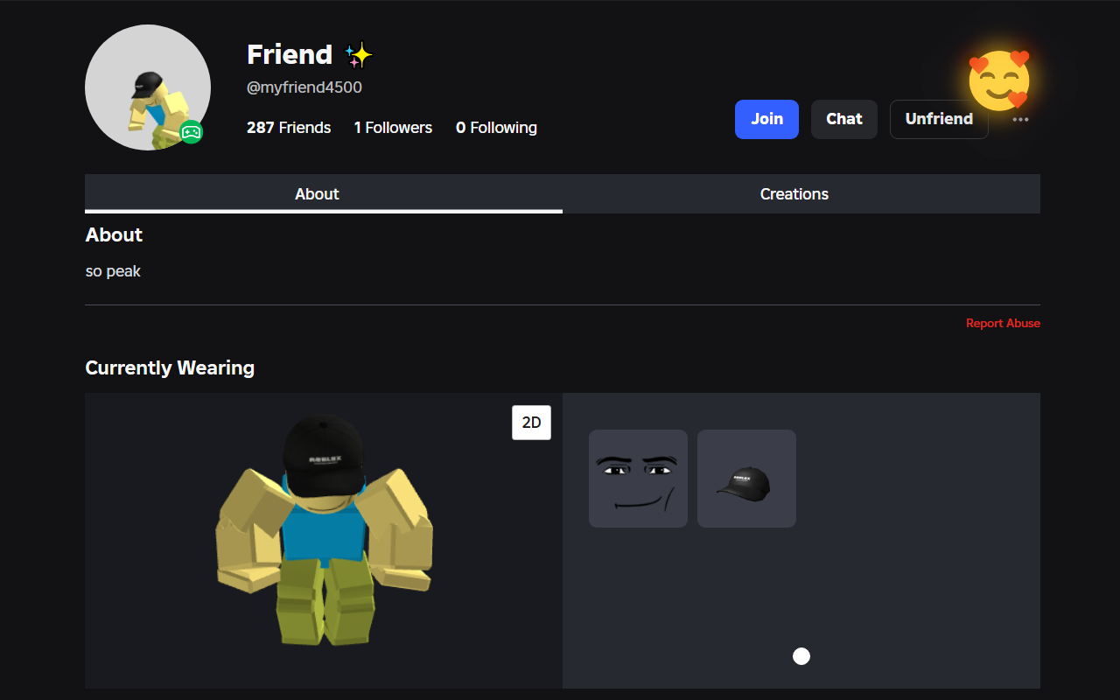Click the sparkle emoji beside the username Friend

(358, 54)
